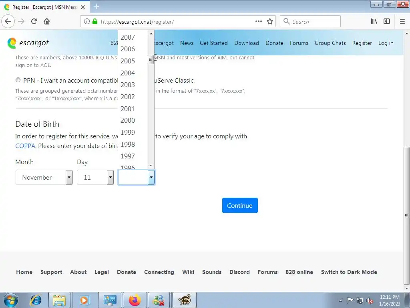Click the browser forward arrow
Image resolution: width=410 pixels, height=308 pixels.
point(22,21)
